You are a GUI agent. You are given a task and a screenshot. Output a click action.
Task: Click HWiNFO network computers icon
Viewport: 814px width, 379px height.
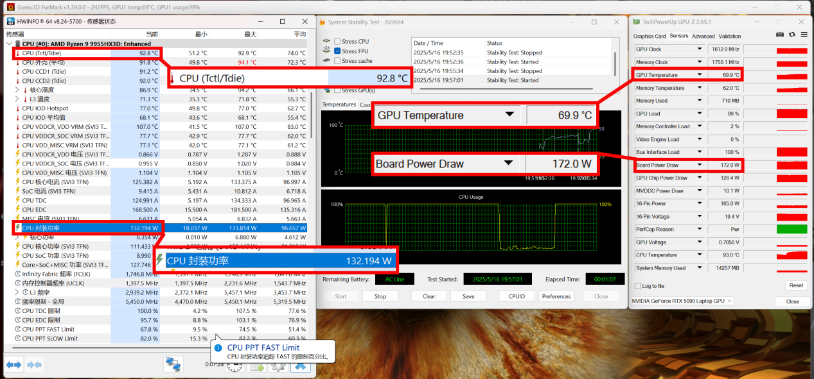click(x=173, y=364)
